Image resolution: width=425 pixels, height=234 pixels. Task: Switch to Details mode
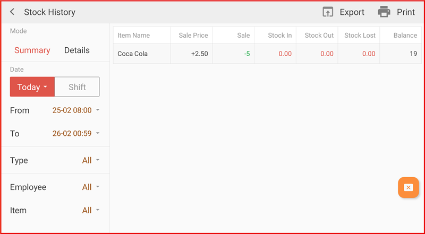tap(76, 50)
